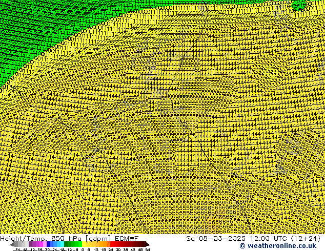Click the -54 value on legend scale

pyautogui.click(x=15, y=249)
